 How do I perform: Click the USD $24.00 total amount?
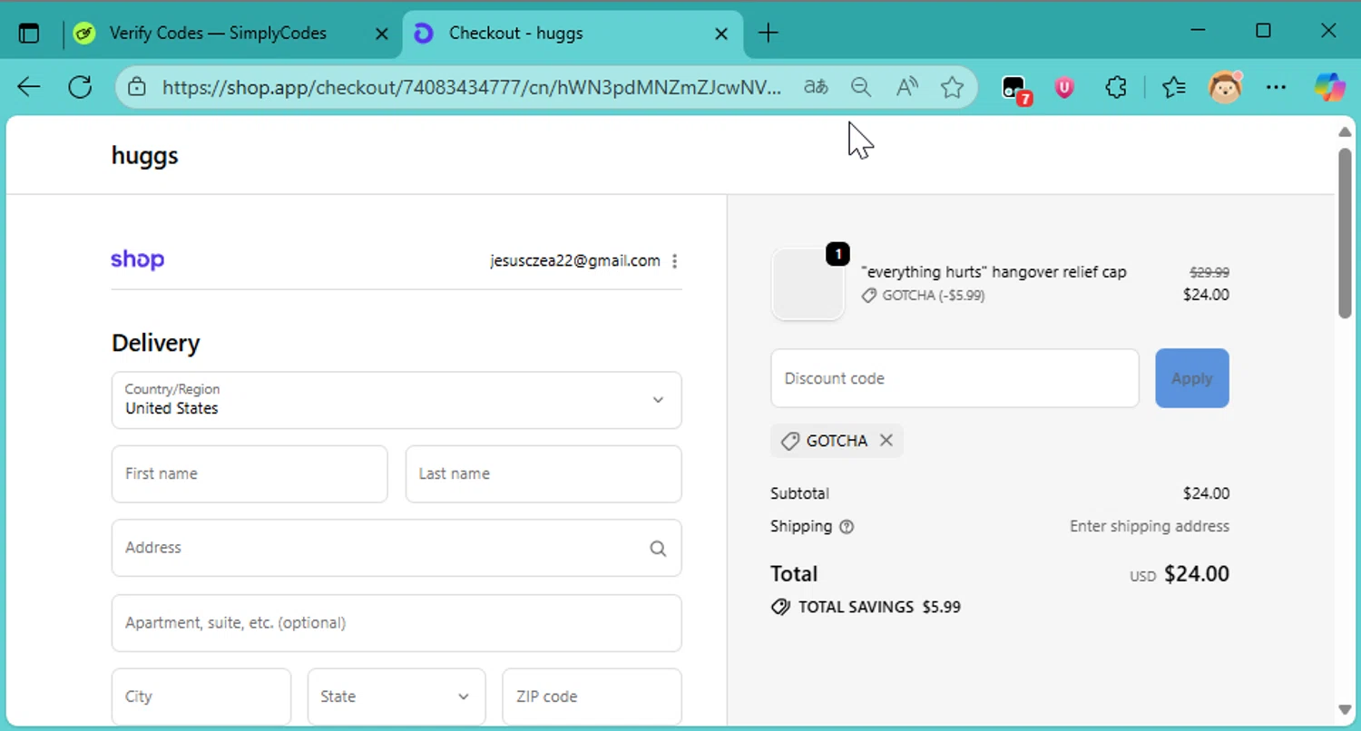(x=1180, y=574)
